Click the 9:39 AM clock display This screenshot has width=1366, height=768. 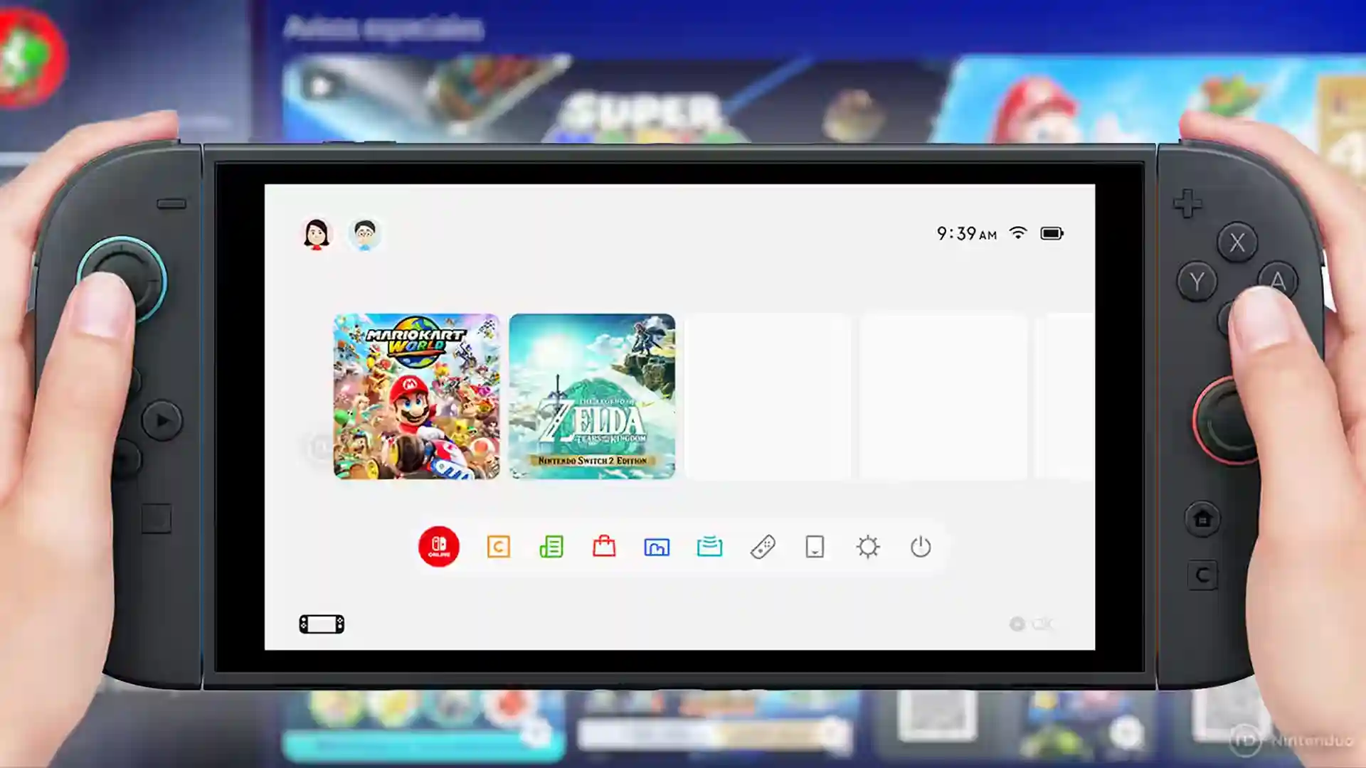[966, 233]
